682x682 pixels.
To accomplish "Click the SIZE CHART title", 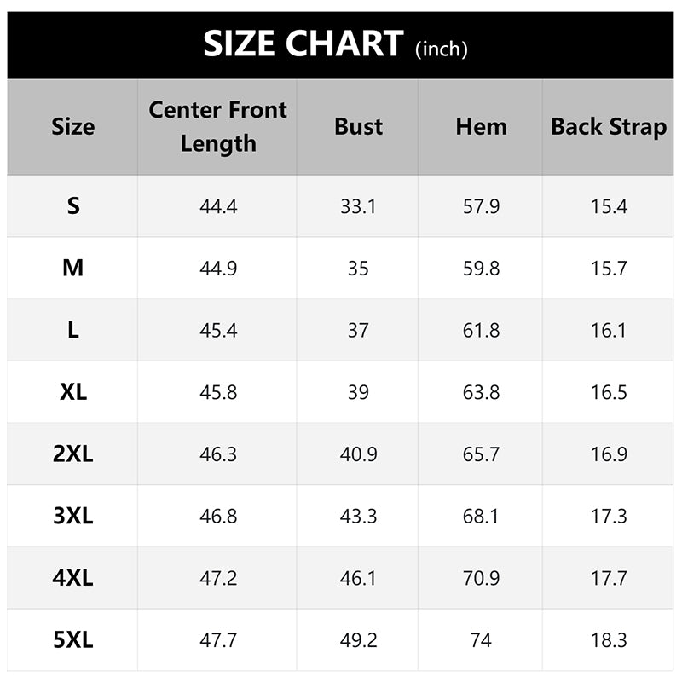I will click(303, 43).
